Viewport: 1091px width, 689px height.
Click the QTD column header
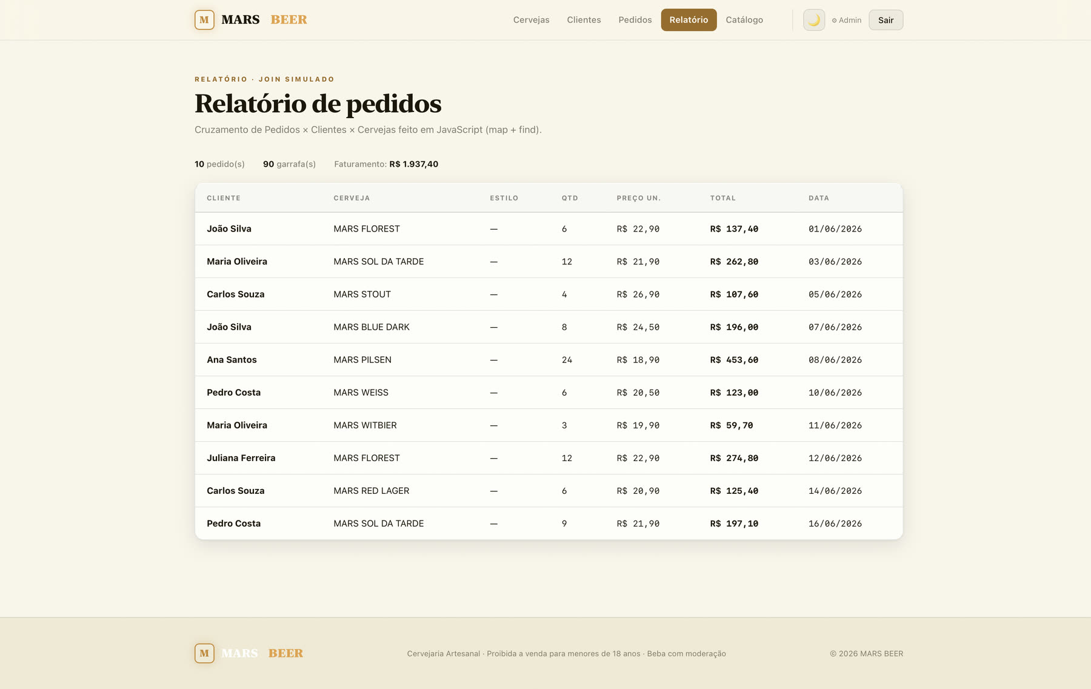tap(570, 198)
